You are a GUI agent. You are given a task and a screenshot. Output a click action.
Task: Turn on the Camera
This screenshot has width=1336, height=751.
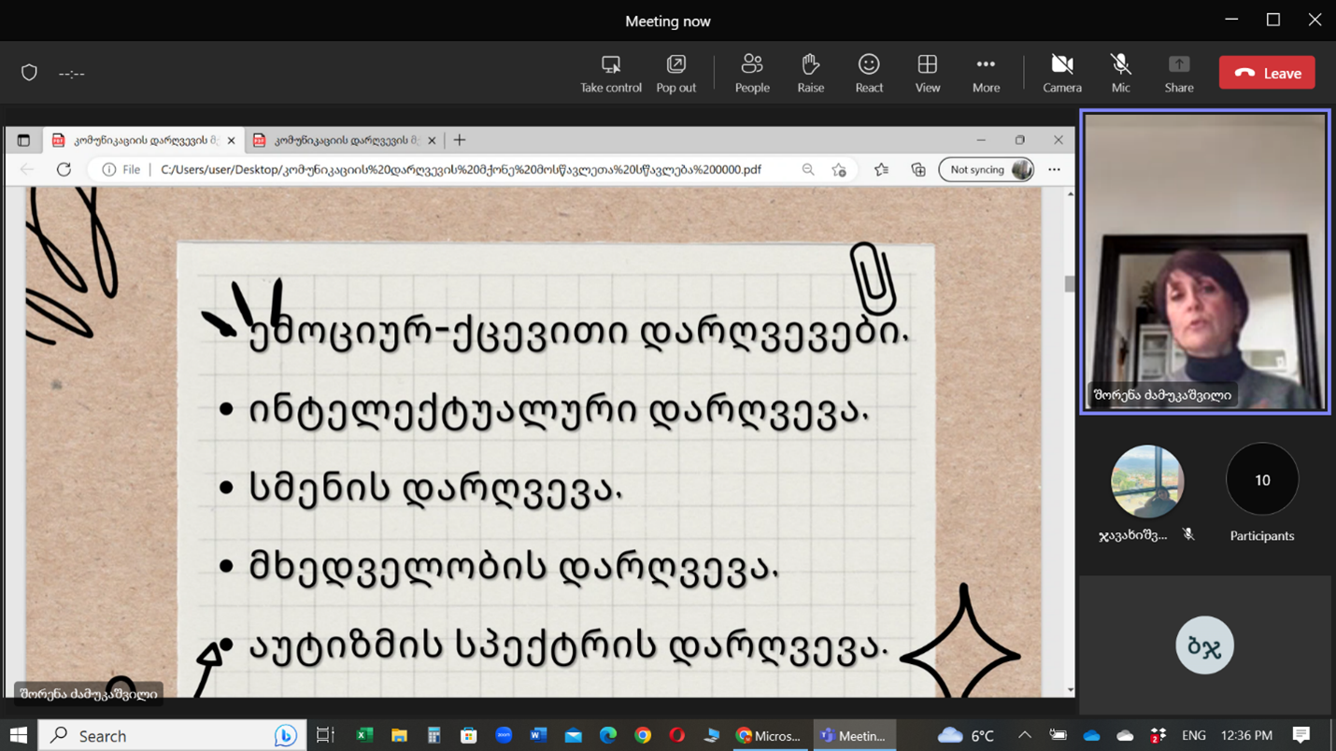pyautogui.click(x=1062, y=73)
